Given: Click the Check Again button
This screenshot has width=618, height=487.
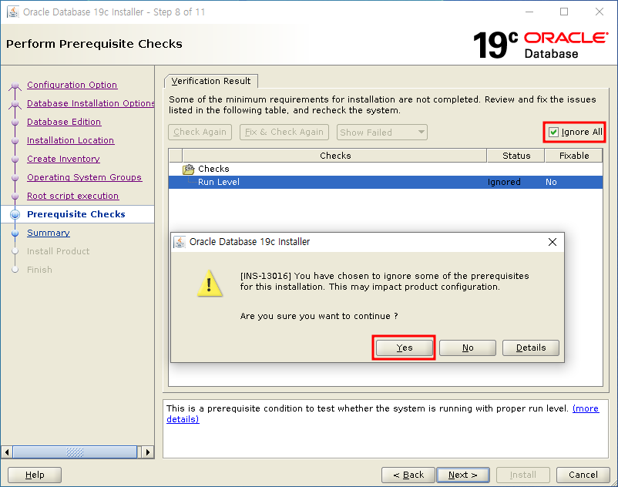Looking at the screenshot, I should [200, 132].
